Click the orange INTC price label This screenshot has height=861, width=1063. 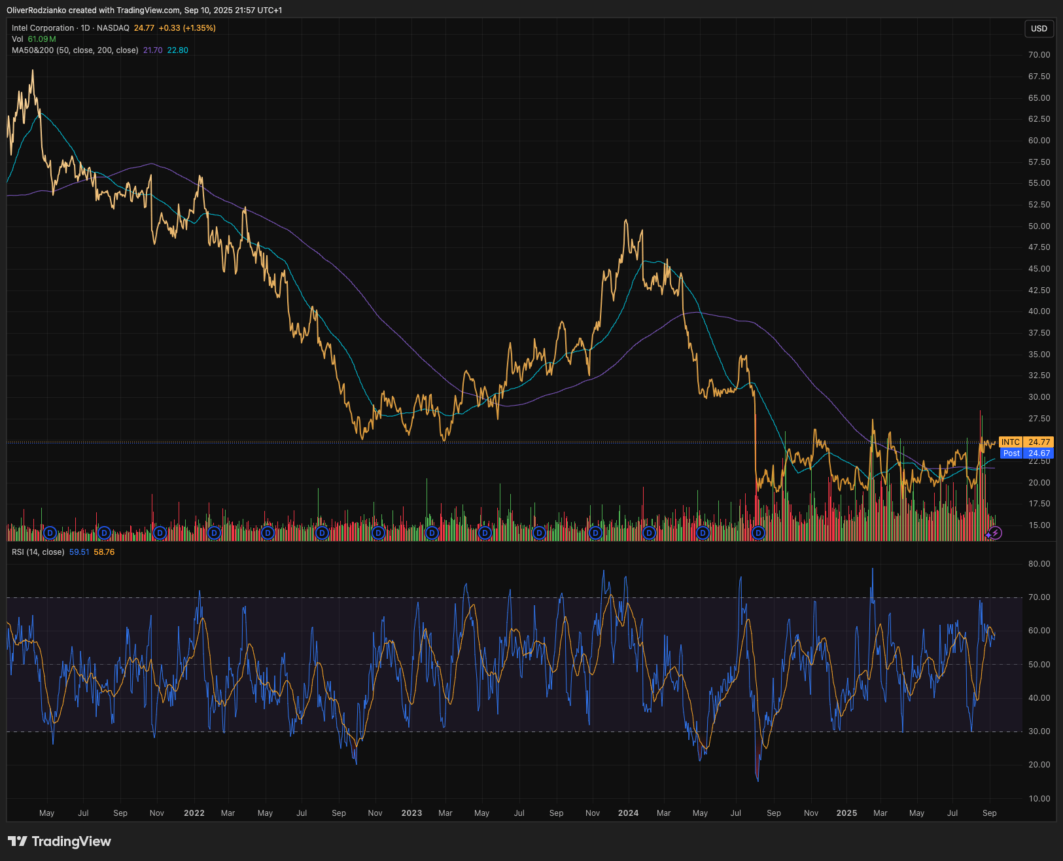1026,442
